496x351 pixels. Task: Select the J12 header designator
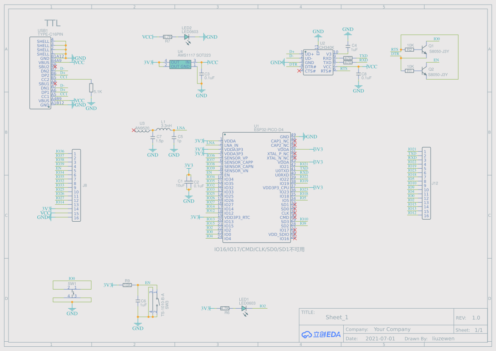tap(434, 184)
